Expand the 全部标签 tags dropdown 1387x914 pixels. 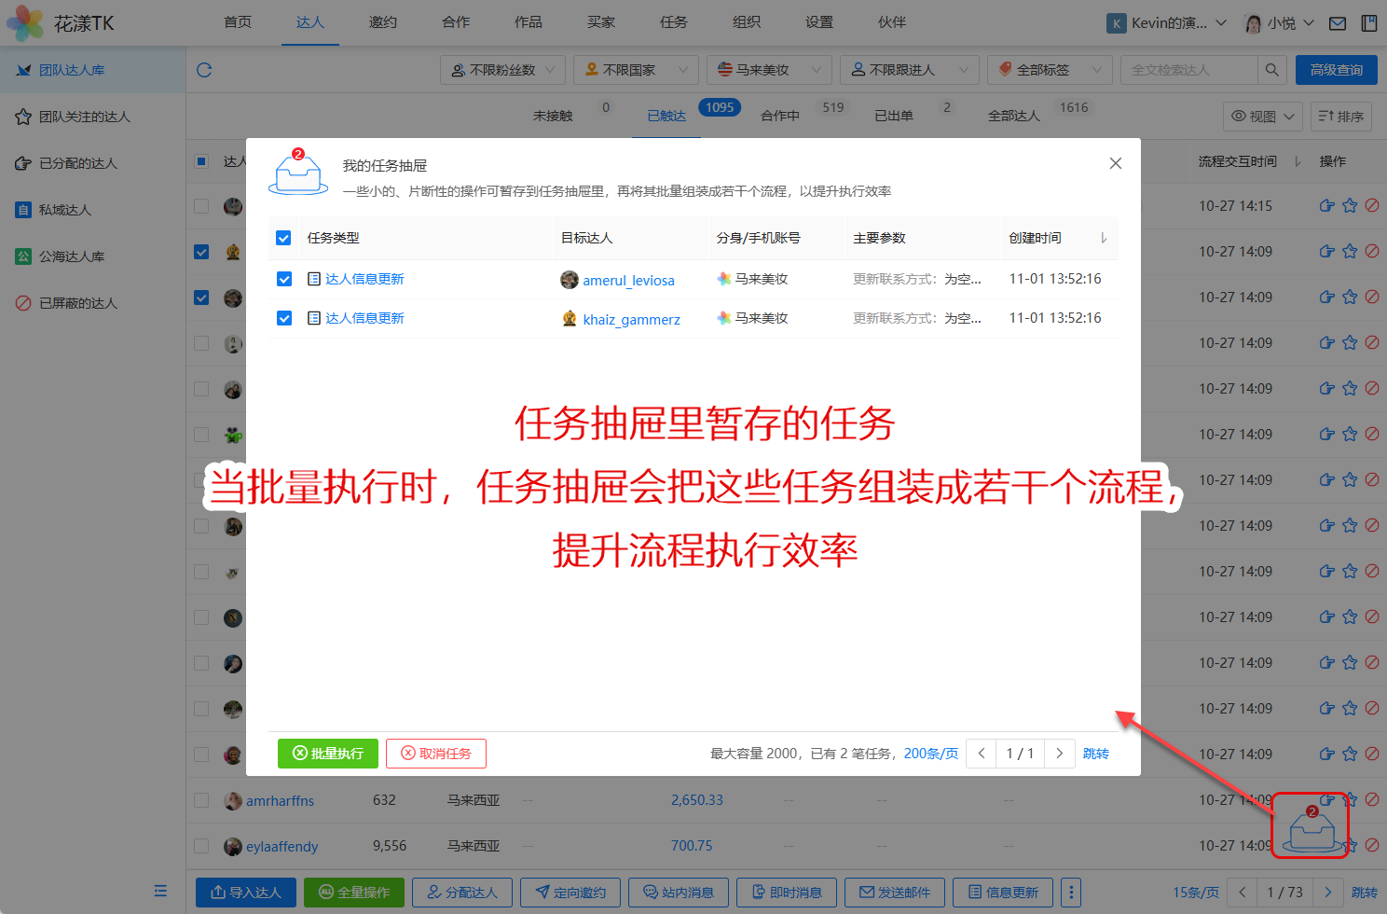coord(1049,70)
